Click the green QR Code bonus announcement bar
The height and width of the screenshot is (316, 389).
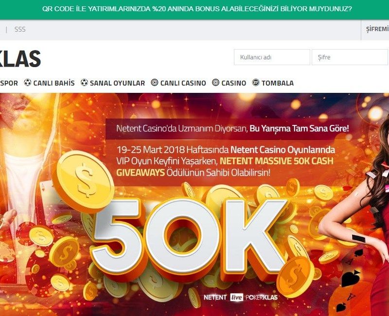(x=194, y=9)
